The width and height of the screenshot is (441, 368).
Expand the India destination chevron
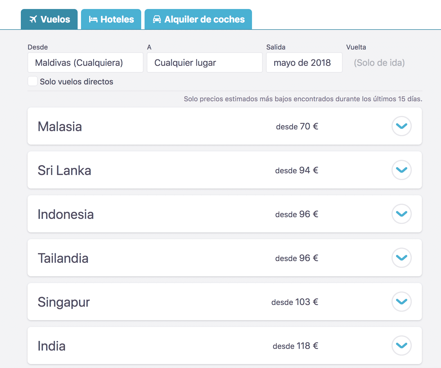[401, 345]
